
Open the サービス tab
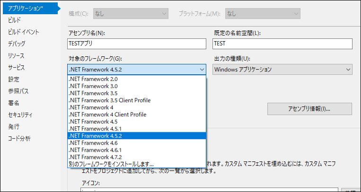tap(17, 68)
